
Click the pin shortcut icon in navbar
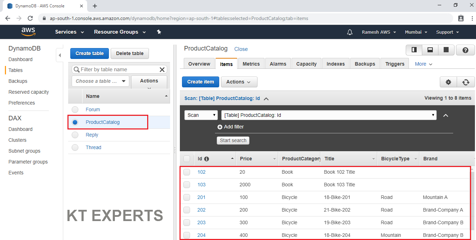point(159,32)
